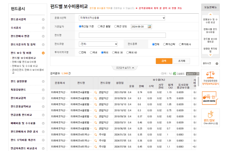Open 판매사별 펀드보수비용 submenu item
The height and width of the screenshot is (151, 225).
pyautogui.click(x=24, y=62)
